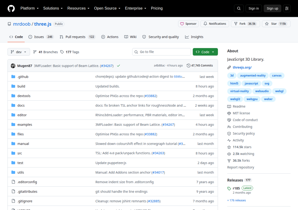Expand the Solutions menu
This screenshot has height=210, width=298.
pos(53,8)
